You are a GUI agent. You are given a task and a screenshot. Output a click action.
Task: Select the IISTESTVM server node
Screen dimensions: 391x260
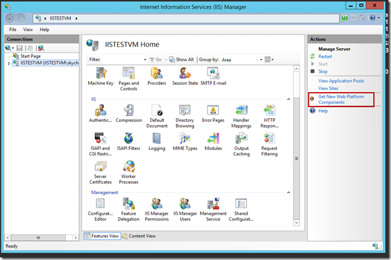point(49,63)
